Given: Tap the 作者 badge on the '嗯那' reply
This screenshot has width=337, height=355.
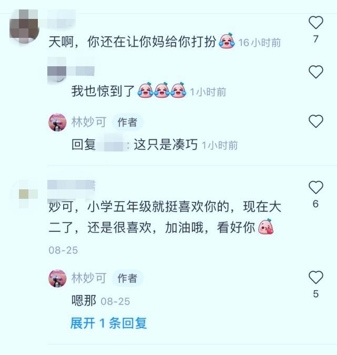Looking at the screenshot, I should (x=127, y=278).
